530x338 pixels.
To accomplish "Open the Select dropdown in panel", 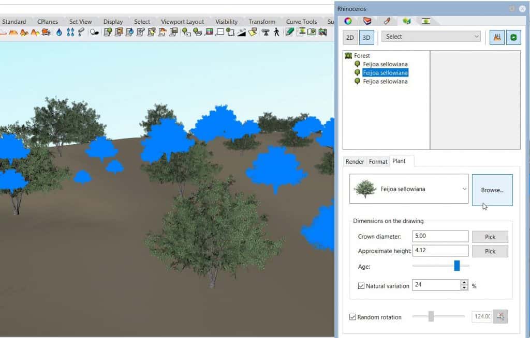I will tap(431, 37).
